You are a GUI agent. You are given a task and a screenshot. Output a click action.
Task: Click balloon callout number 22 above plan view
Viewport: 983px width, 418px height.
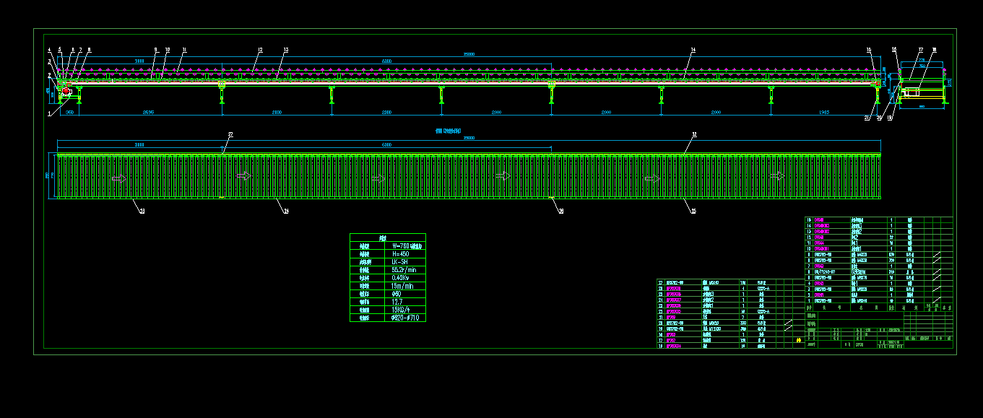coord(230,134)
